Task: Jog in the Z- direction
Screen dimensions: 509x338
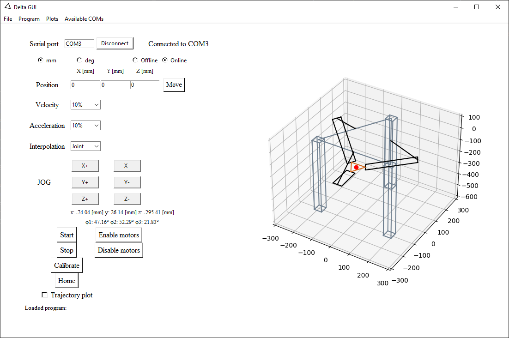Action: click(x=127, y=199)
